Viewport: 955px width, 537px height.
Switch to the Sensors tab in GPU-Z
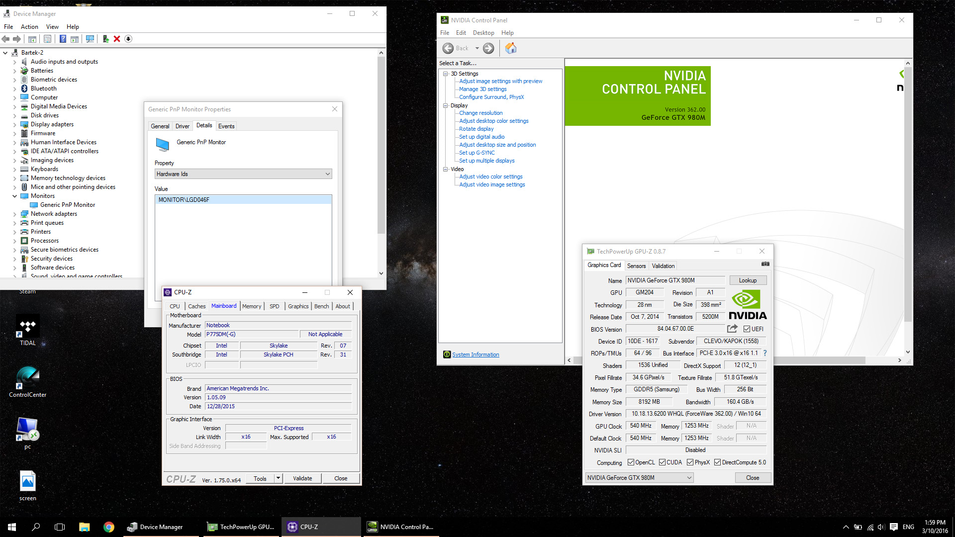coord(637,266)
